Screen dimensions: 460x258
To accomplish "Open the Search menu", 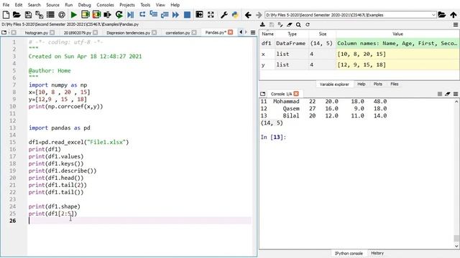I will coord(34,5).
